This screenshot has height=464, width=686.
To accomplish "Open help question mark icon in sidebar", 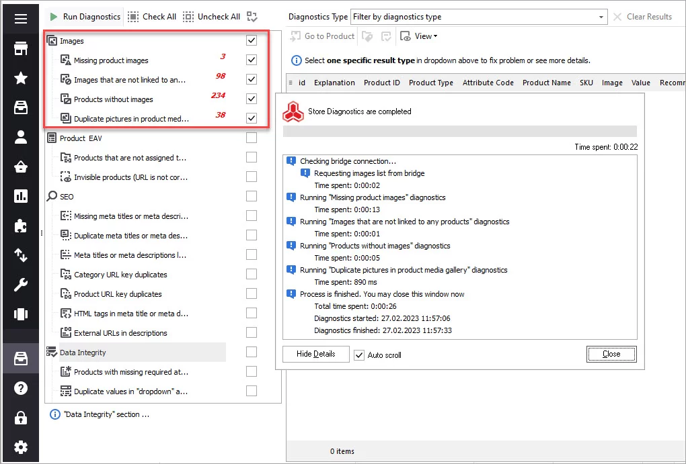I will tap(21, 388).
